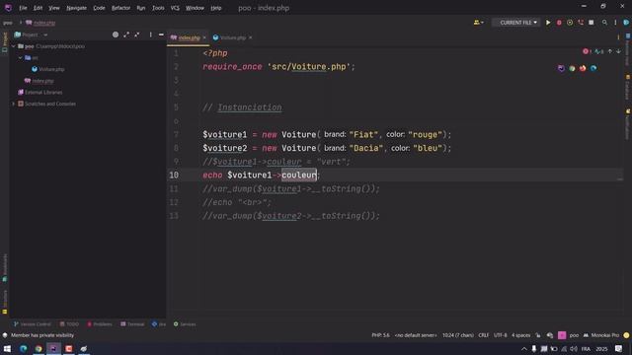Run the current file with the green play icon

(x=548, y=23)
